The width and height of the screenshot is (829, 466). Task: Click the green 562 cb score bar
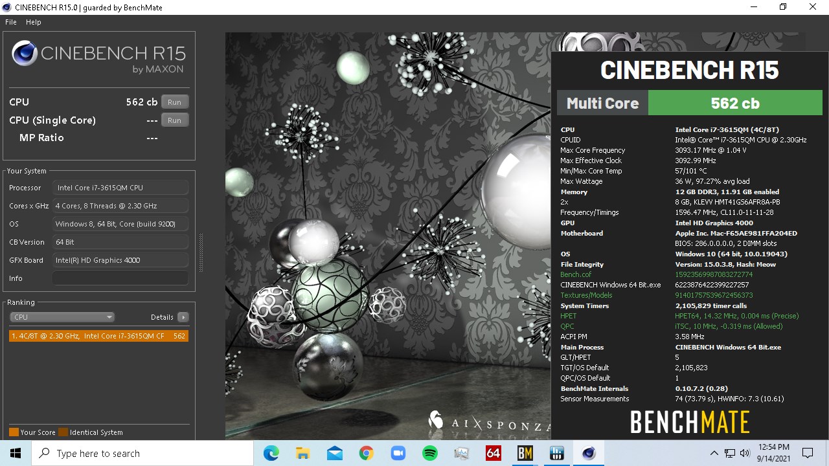click(x=735, y=103)
